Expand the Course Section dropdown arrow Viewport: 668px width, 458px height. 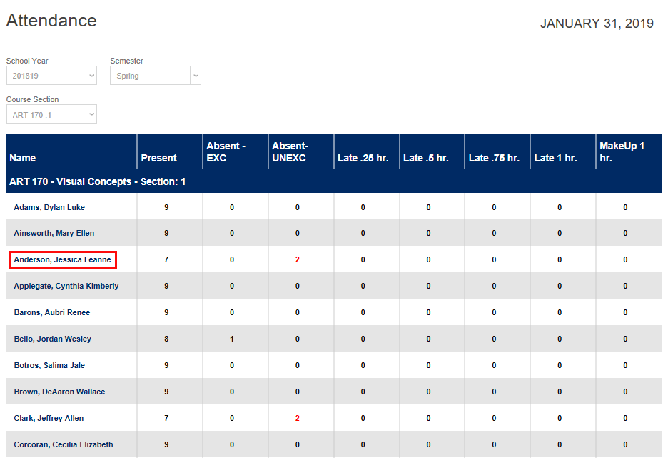[x=91, y=114]
